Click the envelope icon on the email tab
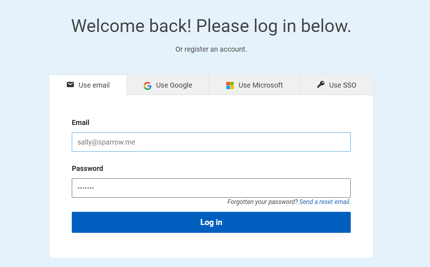Screen dimensions: 430x267 tap(70, 85)
